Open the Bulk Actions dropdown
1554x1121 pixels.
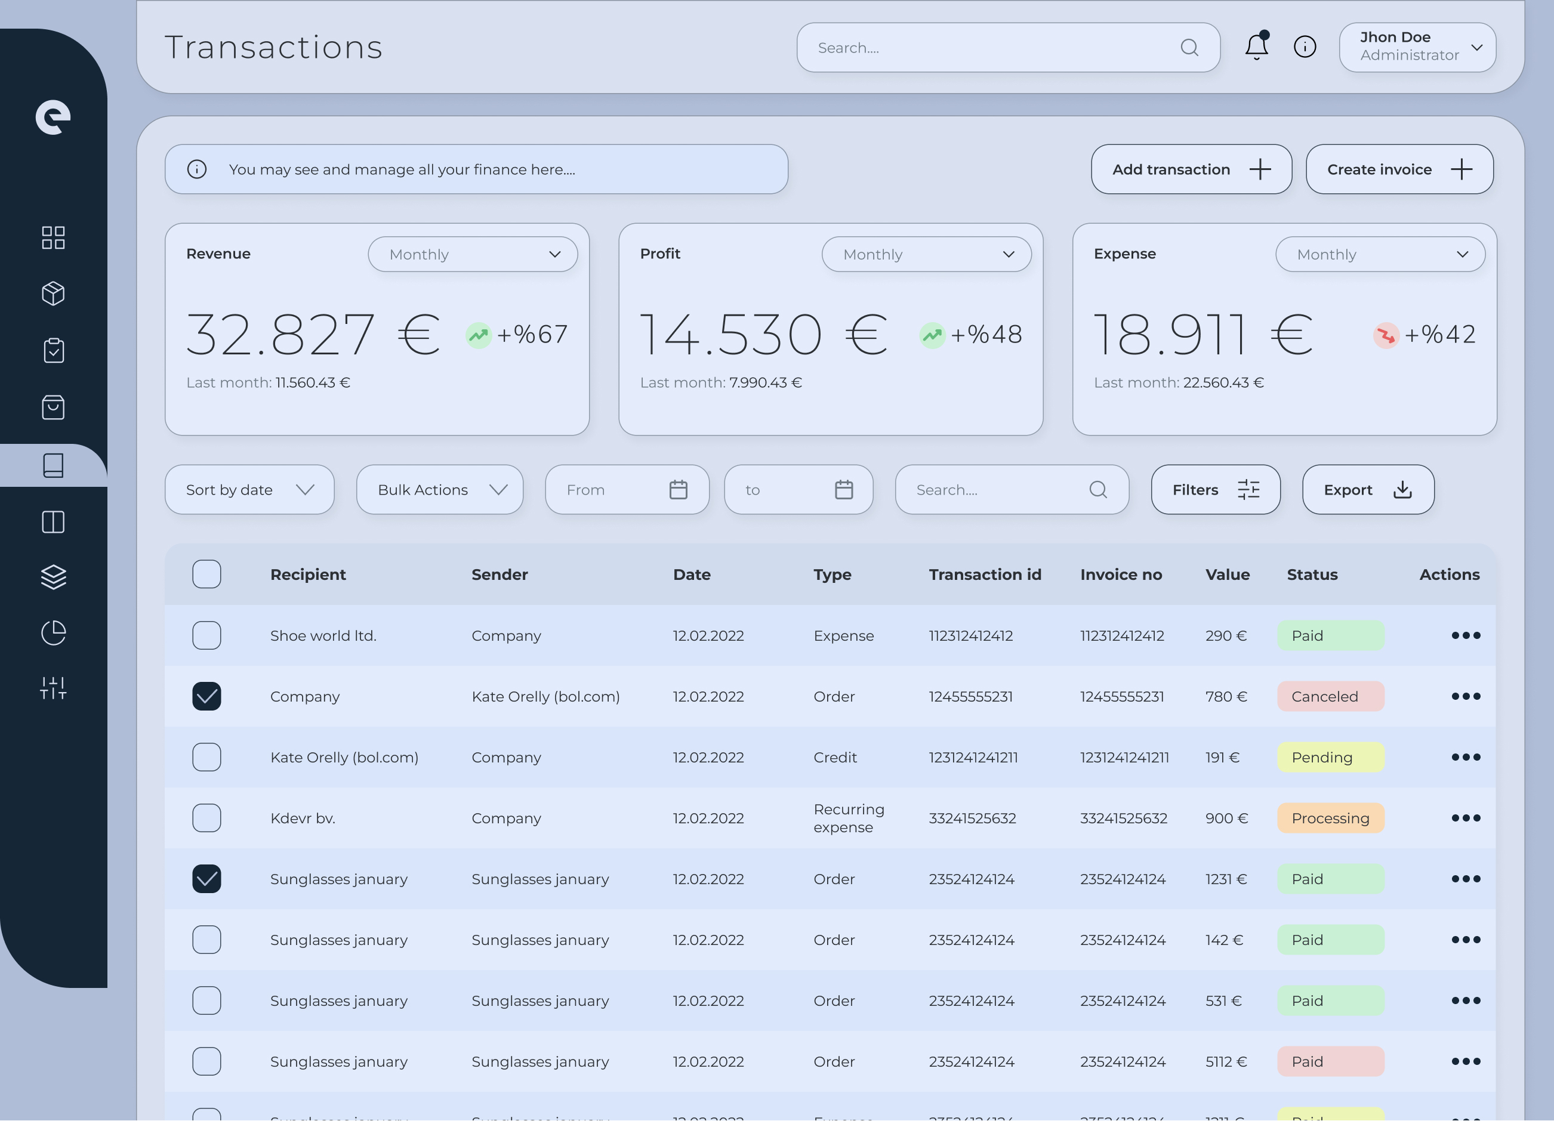click(439, 490)
